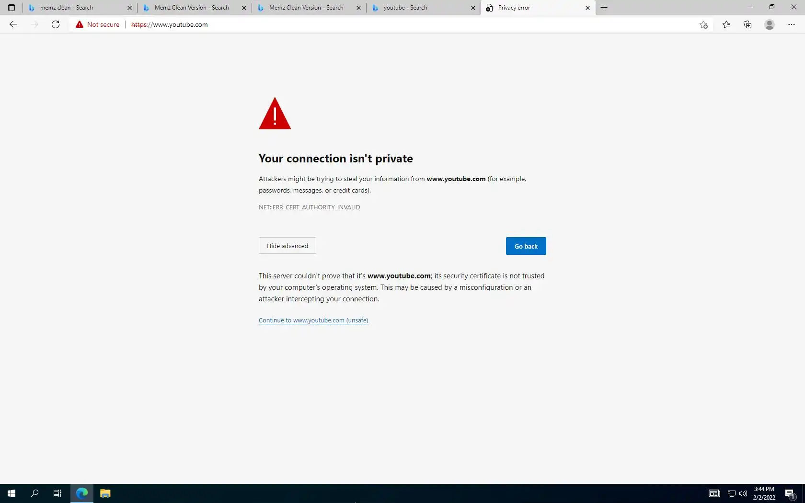Screen dimensions: 805x503
Task: Open the notification center
Action: 790,493
